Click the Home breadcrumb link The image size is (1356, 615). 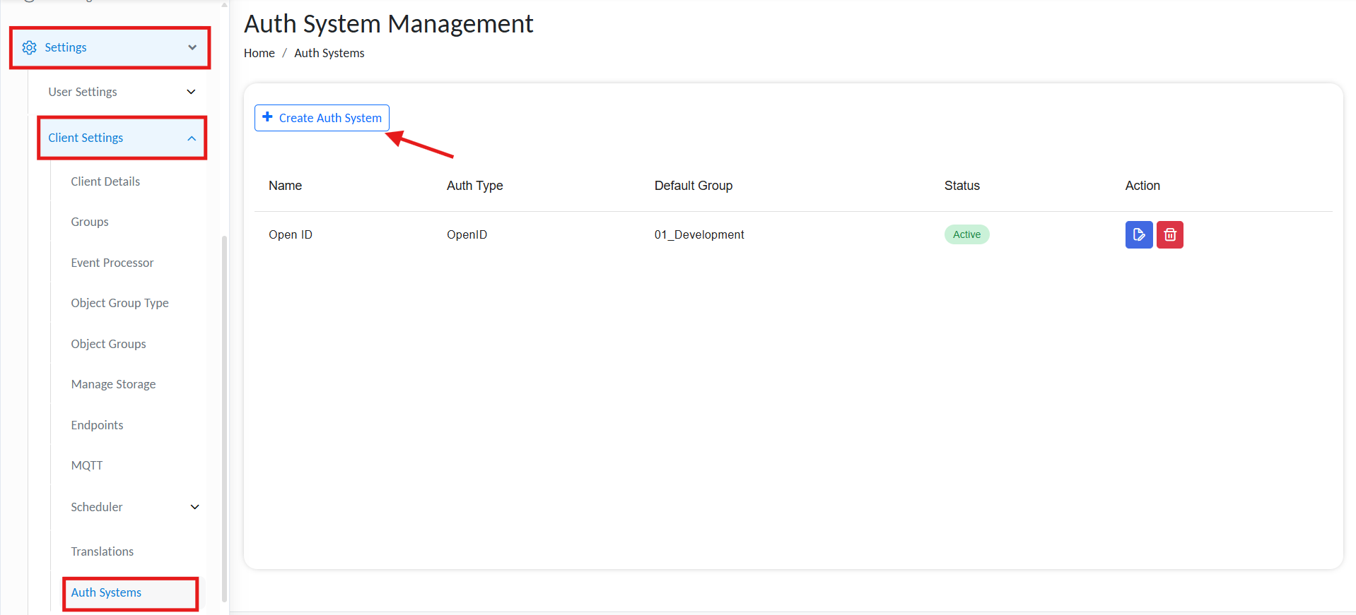259,53
